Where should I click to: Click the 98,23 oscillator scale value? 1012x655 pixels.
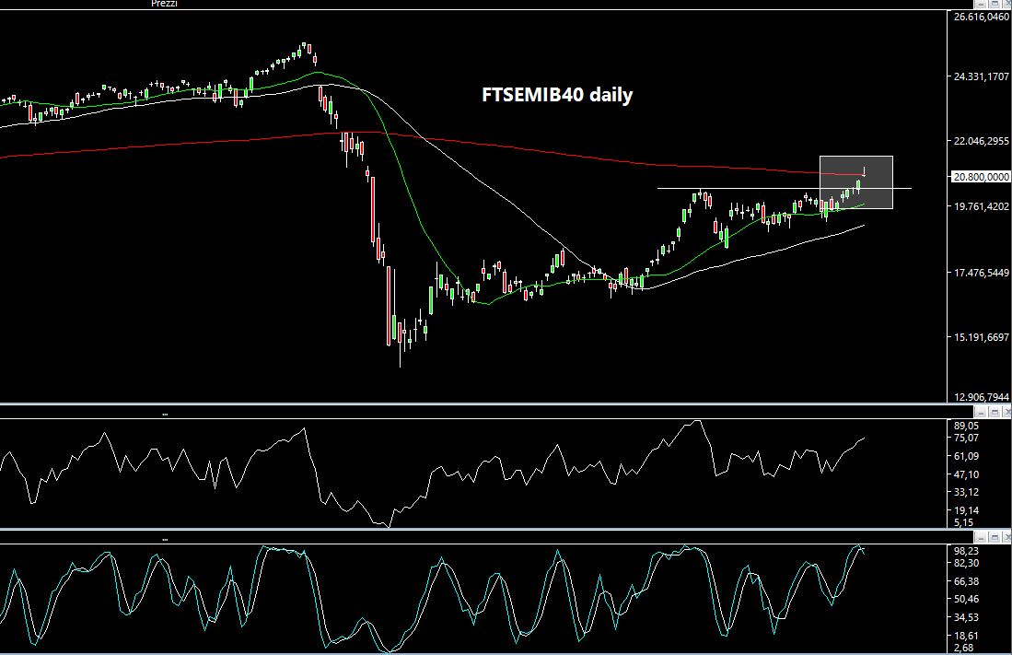click(x=966, y=551)
